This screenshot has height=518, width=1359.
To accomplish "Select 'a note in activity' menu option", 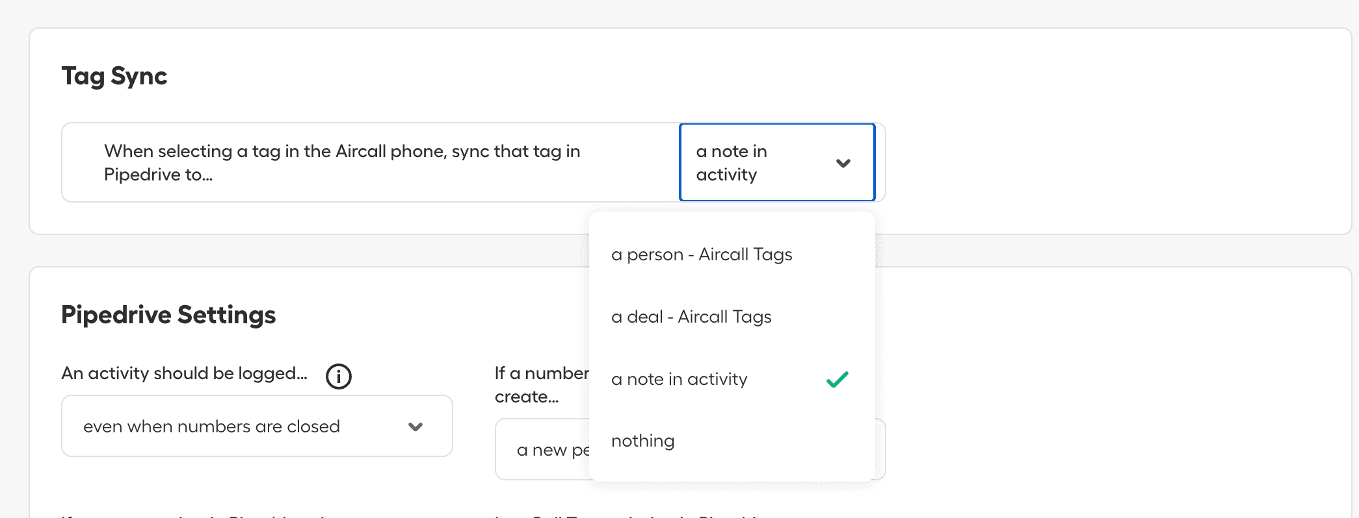I will click(x=732, y=379).
